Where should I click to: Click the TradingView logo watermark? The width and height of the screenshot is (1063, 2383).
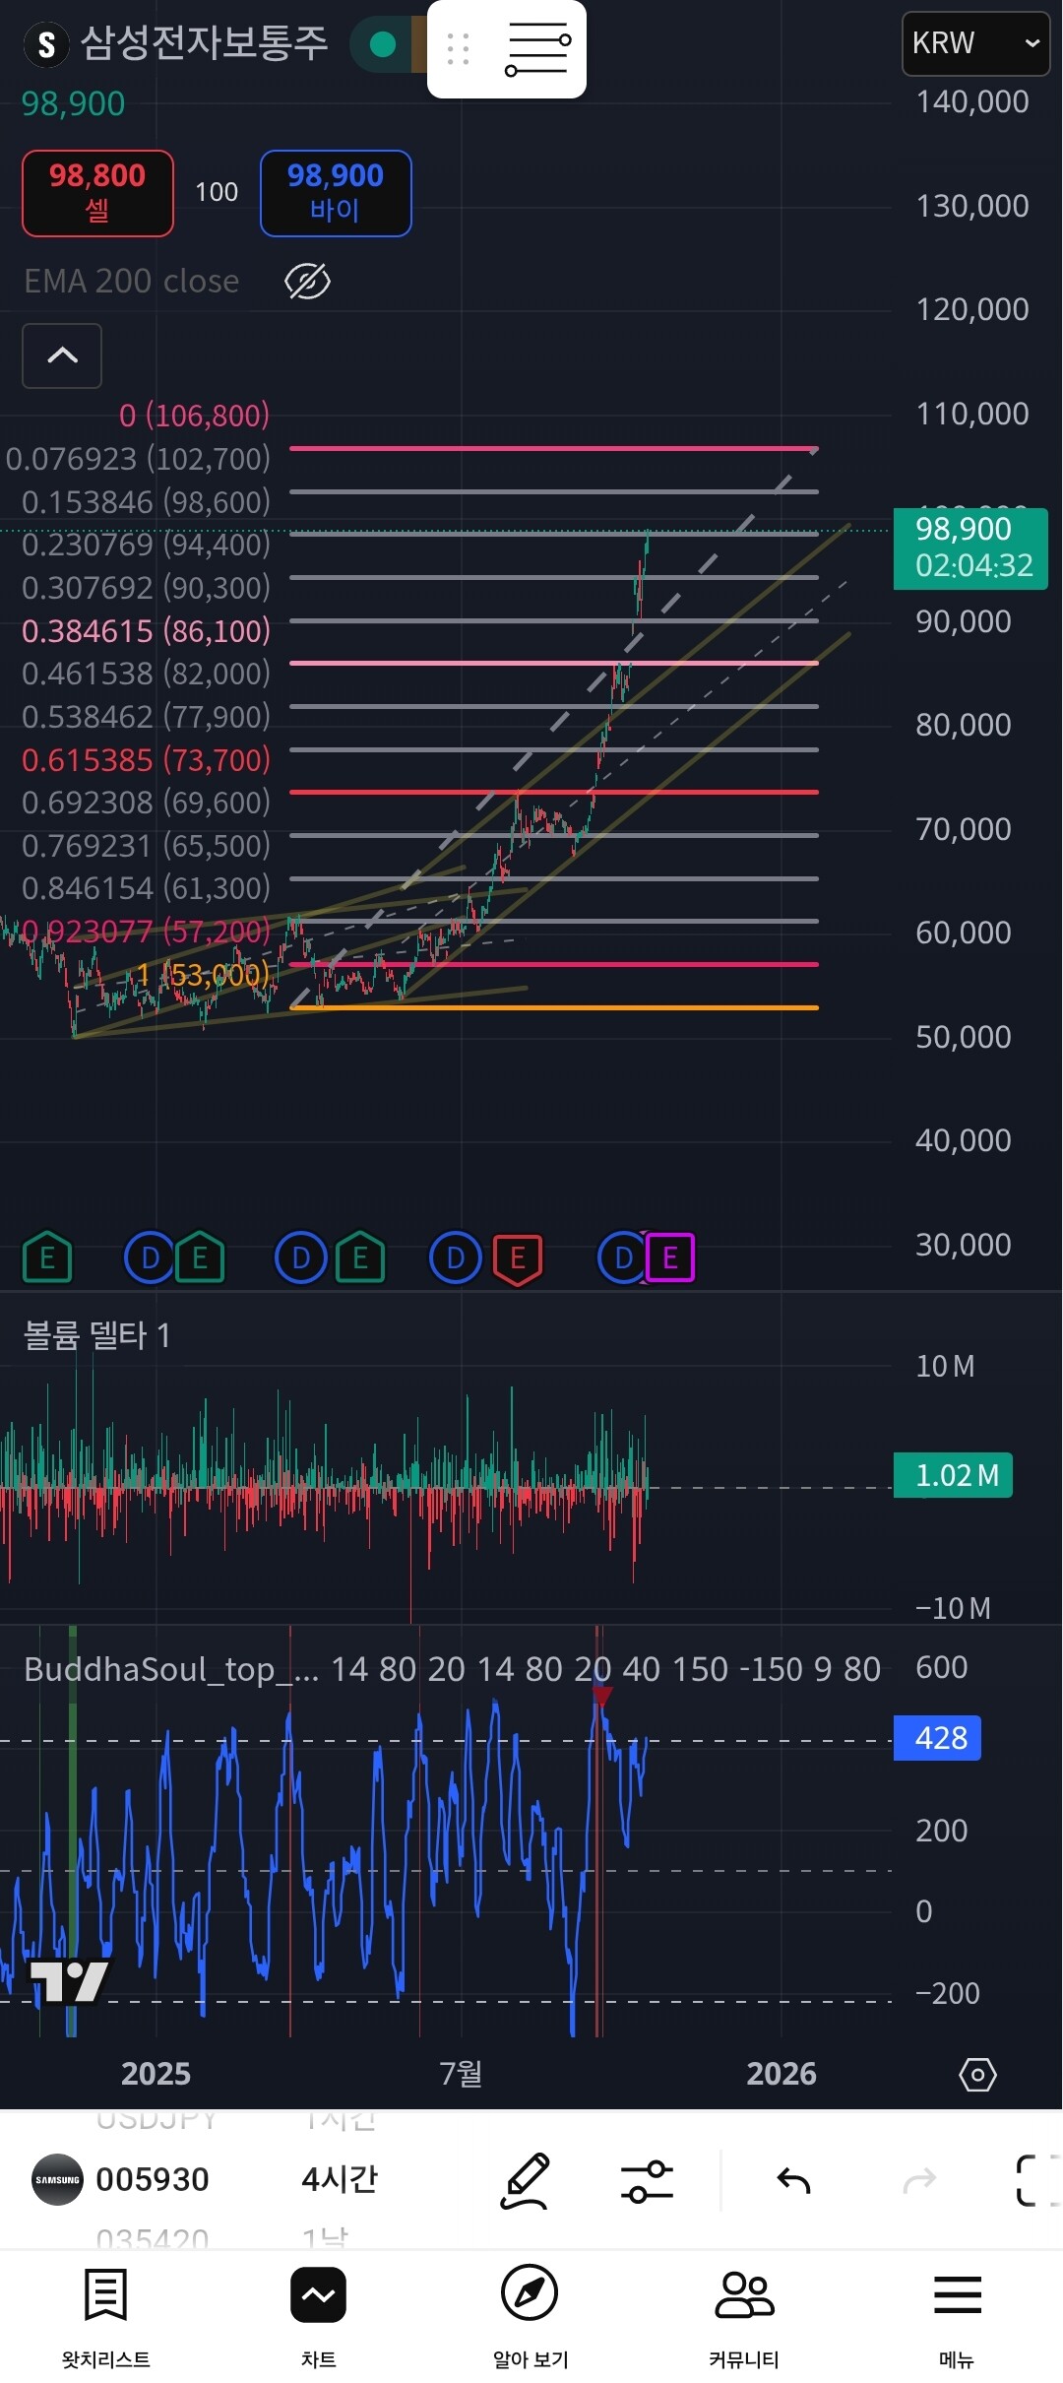69,1981
